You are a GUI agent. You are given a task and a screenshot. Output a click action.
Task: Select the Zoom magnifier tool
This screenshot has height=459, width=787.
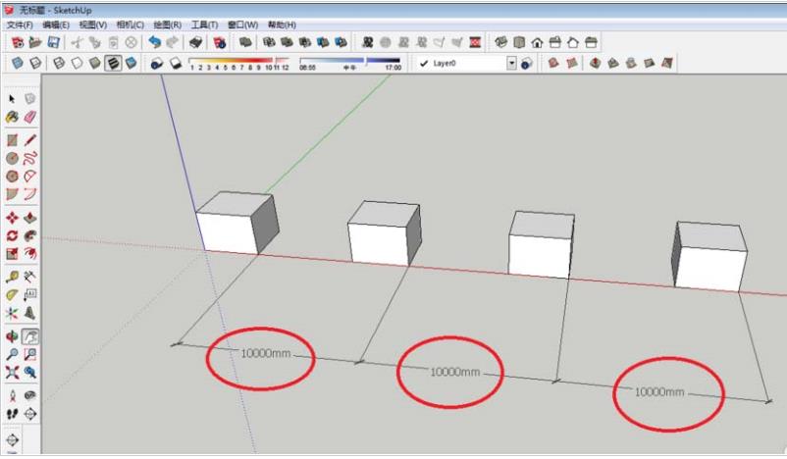click(x=12, y=354)
